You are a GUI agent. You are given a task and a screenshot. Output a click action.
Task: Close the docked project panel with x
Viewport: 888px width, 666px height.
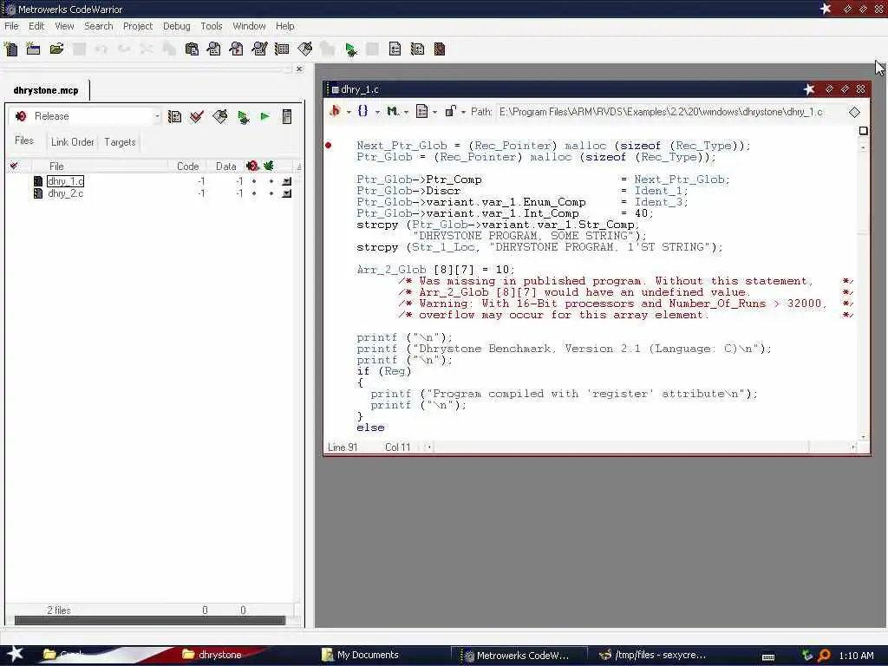[x=299, y=69]
